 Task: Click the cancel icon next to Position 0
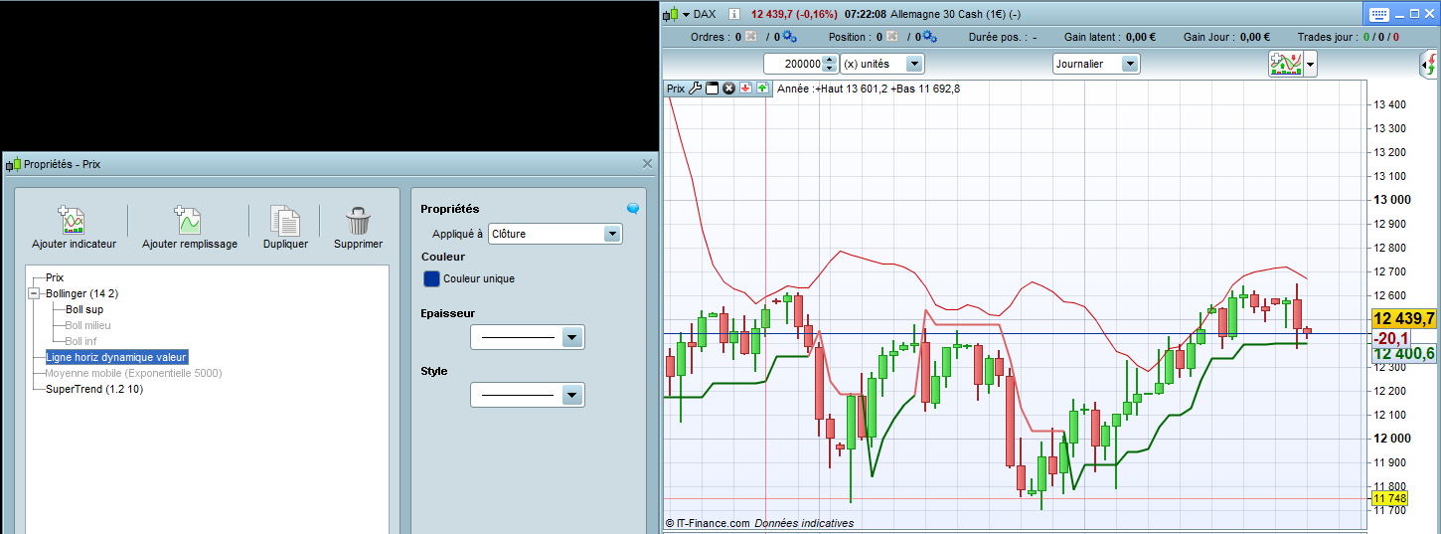coord(891,37)
